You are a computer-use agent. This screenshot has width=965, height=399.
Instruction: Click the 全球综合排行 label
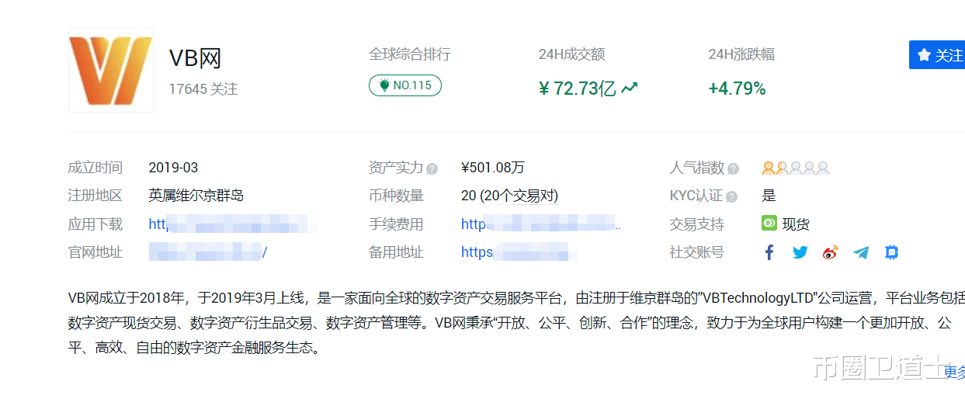[x=409, y=54]
